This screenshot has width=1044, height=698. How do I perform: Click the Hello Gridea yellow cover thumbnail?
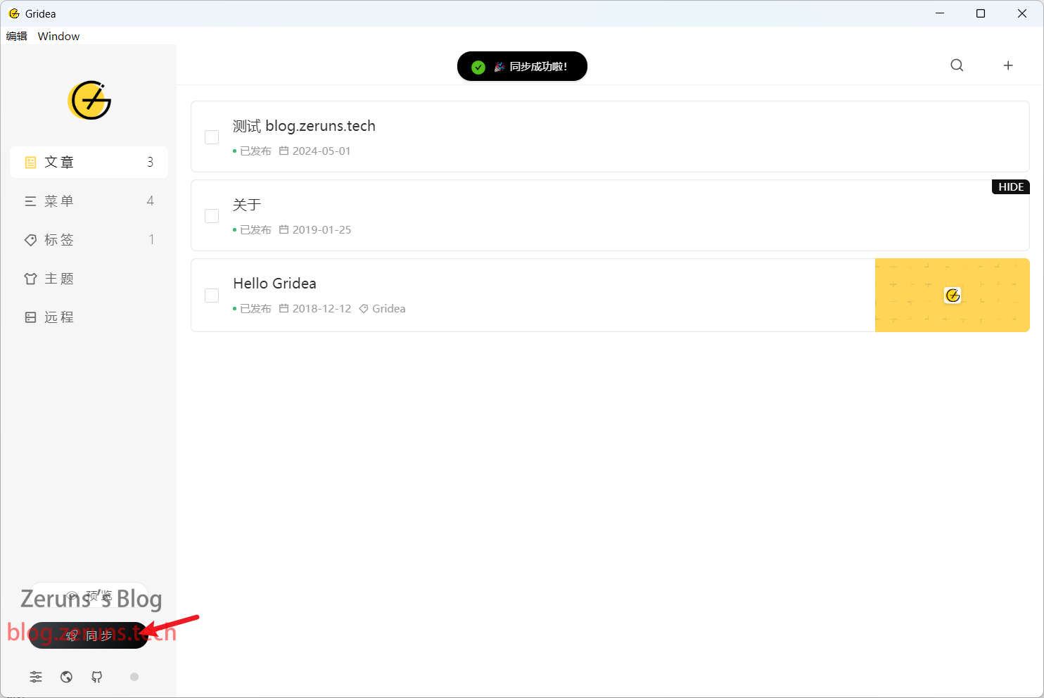coord(953,296)
